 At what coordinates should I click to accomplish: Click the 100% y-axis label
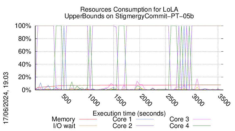(23, 26)
